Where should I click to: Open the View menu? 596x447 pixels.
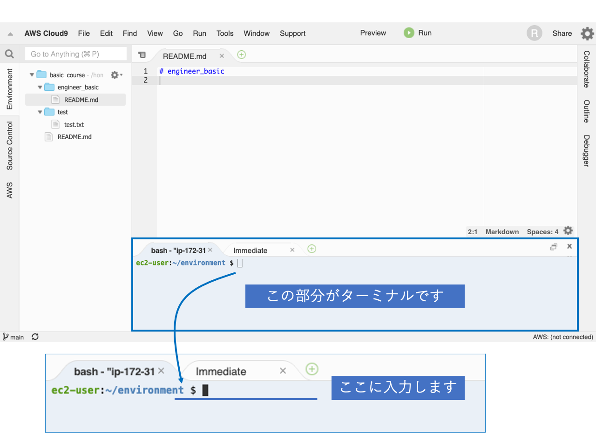point(155,34)
